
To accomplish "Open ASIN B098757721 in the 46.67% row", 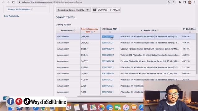I will click(108, 43).
